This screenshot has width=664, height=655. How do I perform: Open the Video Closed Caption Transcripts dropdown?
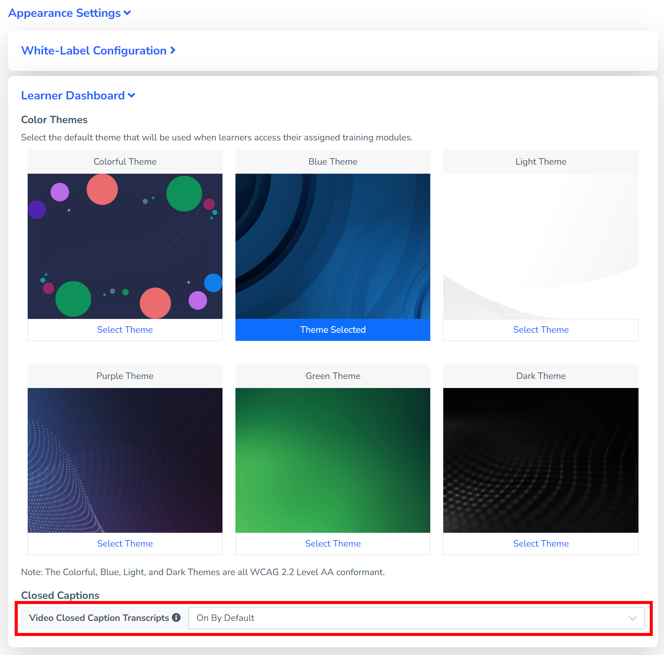pos(416,618)
